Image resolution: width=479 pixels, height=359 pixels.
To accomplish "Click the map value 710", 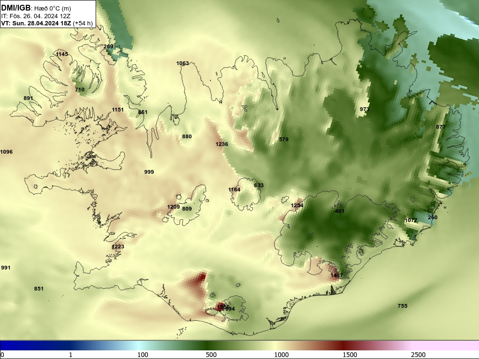I will [x=80, y=90].
